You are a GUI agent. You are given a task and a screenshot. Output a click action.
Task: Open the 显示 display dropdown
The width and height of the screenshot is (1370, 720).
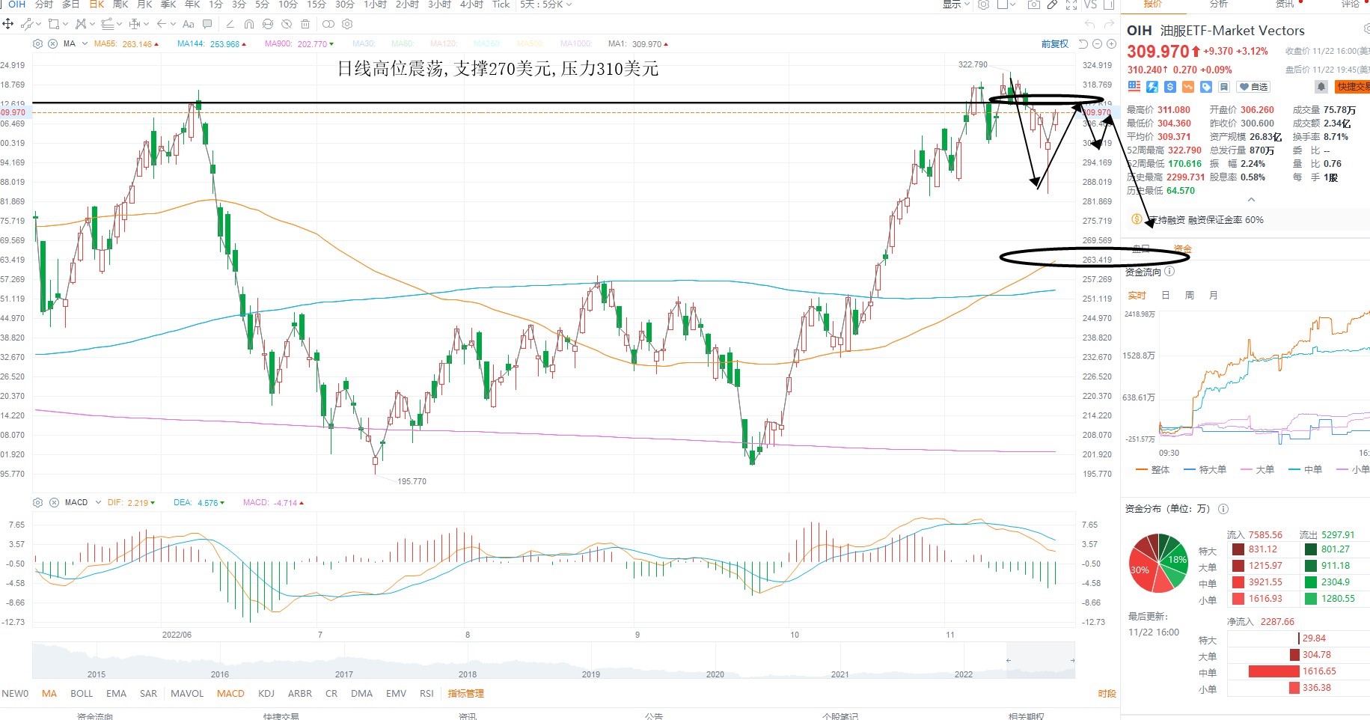click(955, 4)
